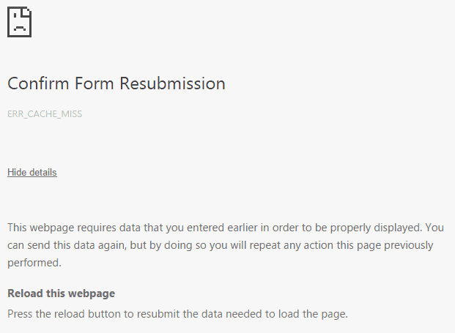Viewport: 455px width, 333px height.
Task: Collapse details via Hide details link
Action: click(x=32, y=173)
